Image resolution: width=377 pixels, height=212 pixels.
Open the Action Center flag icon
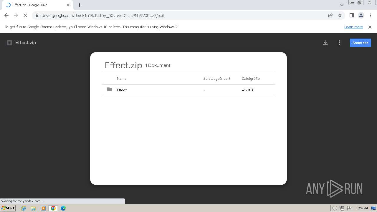[x=349, y=208]
